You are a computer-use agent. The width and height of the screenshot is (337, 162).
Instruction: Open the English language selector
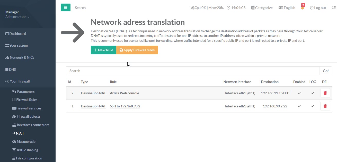tap(287, 8)
